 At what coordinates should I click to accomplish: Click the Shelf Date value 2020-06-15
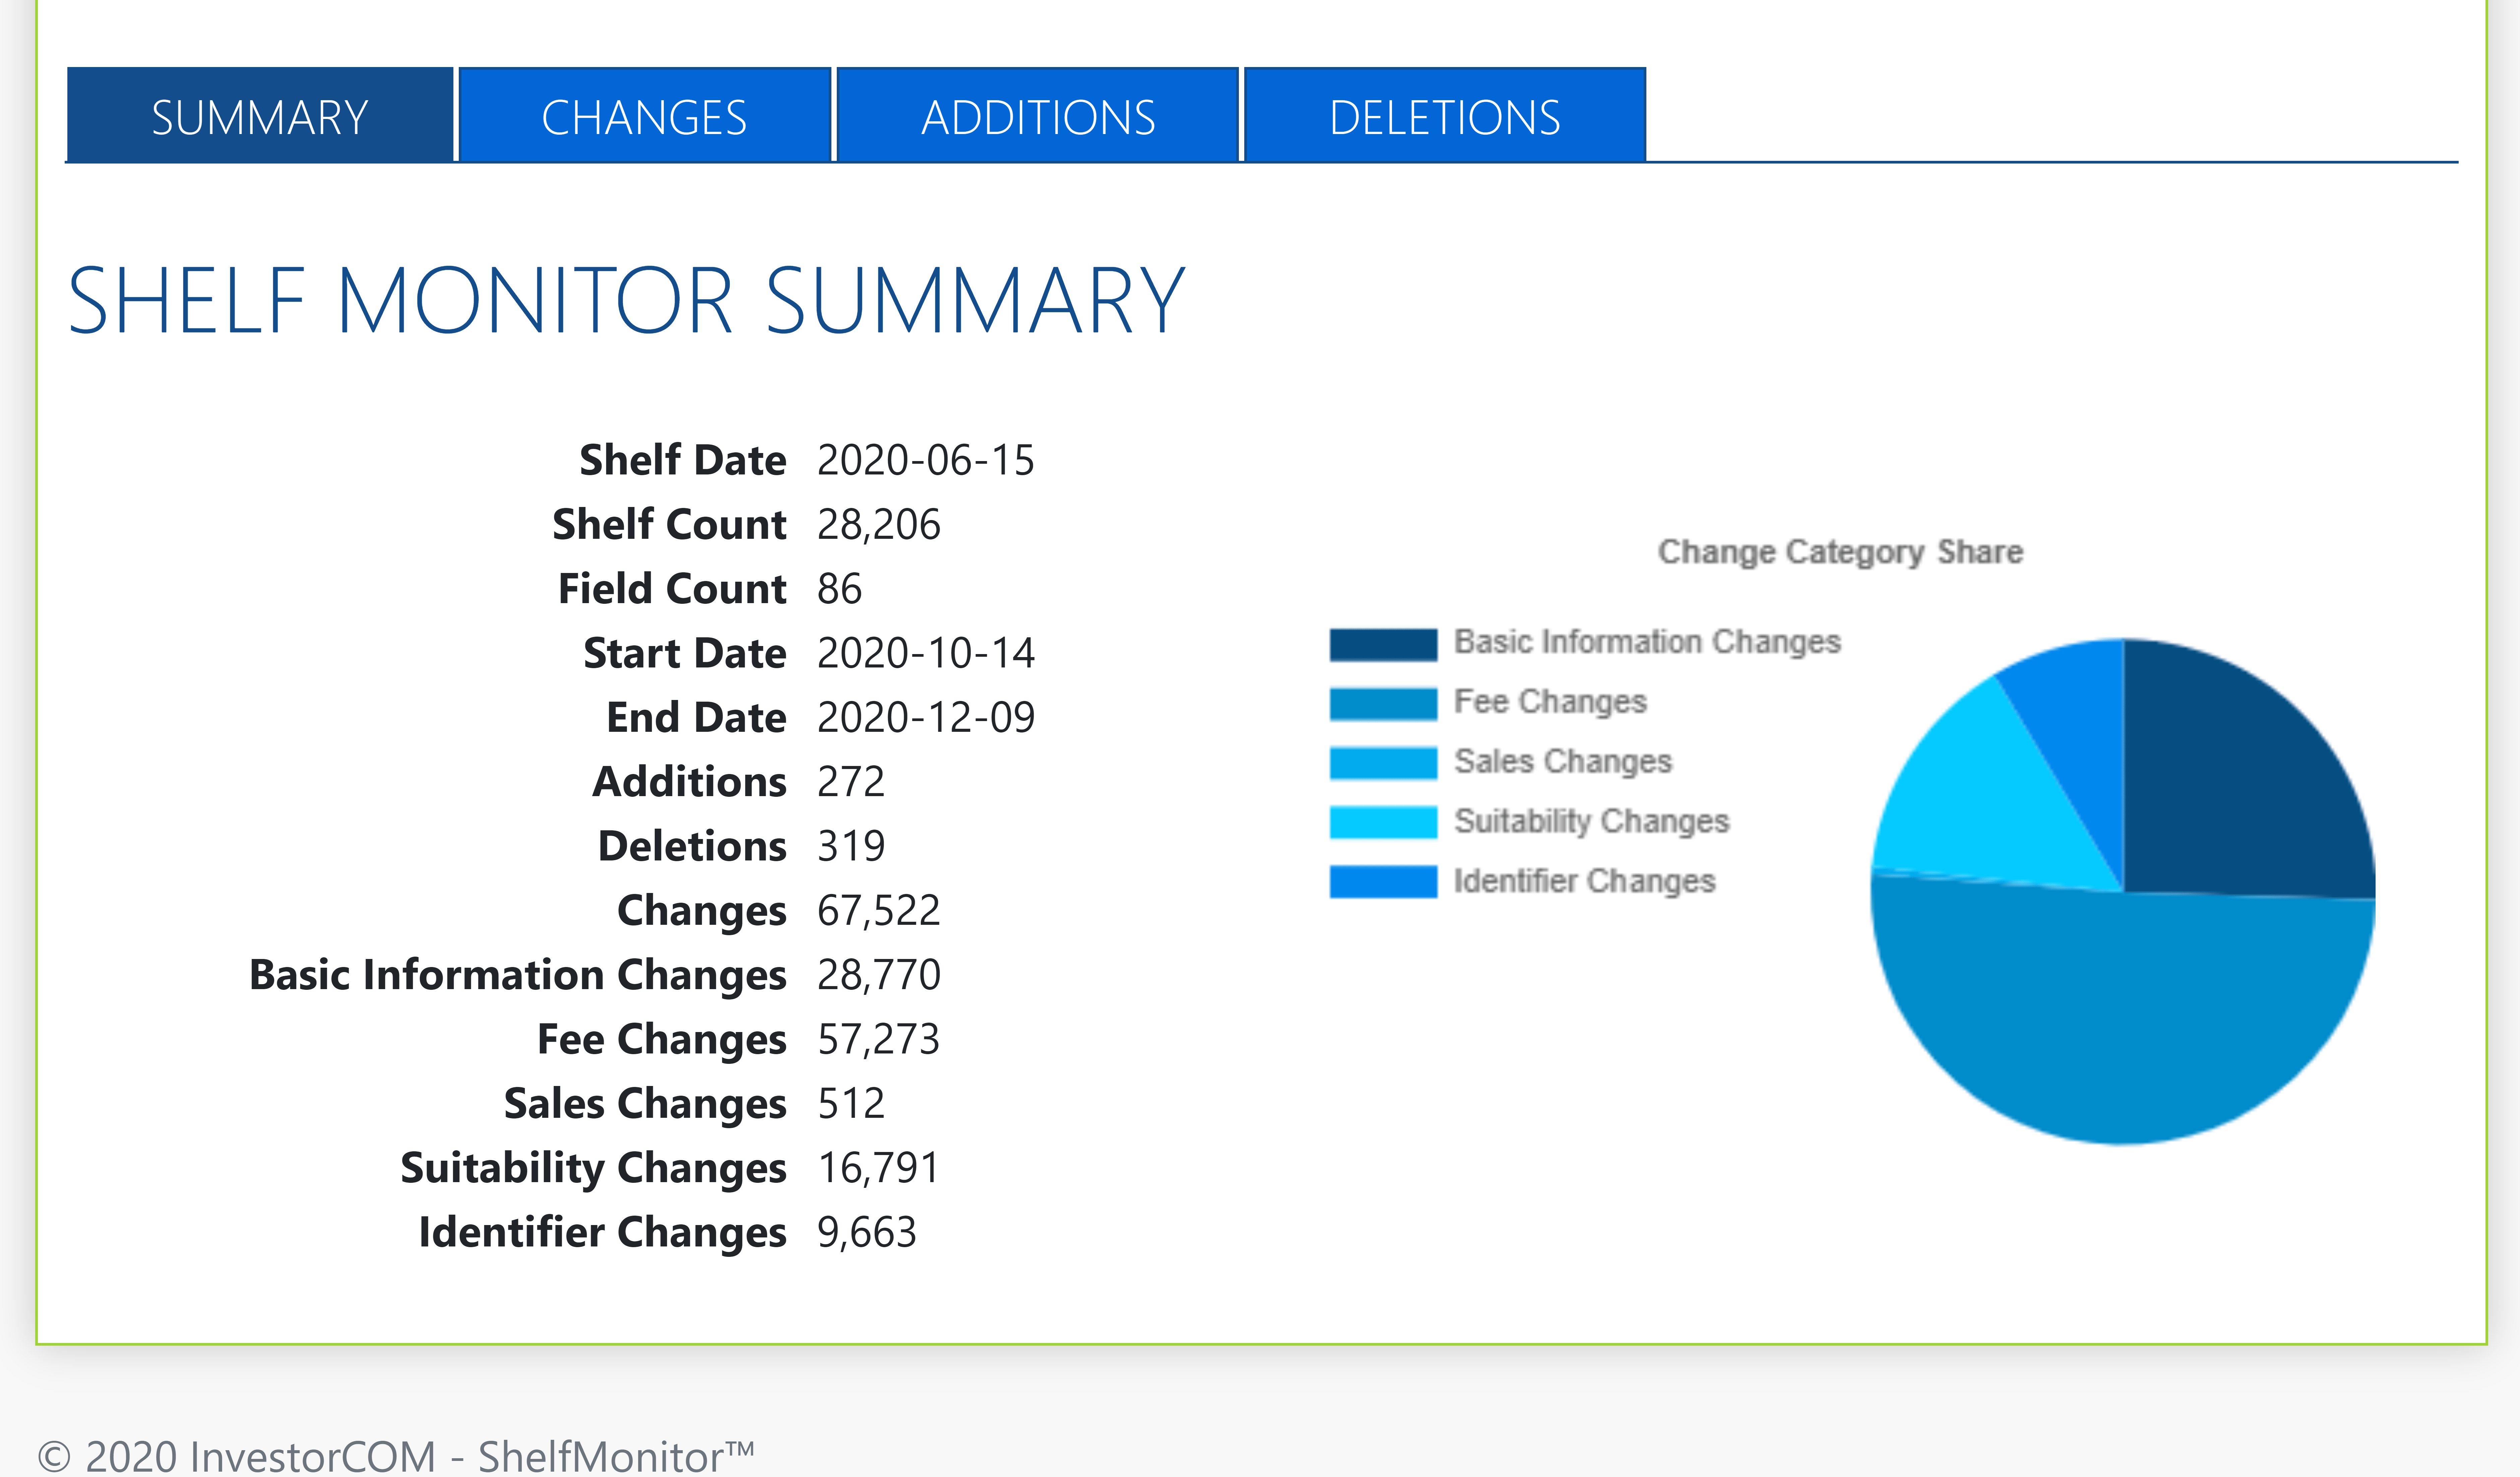pyautogui.click(x=926, y=460)
